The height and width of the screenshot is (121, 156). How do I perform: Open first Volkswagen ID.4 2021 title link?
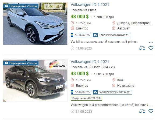(x=90, y=5)
